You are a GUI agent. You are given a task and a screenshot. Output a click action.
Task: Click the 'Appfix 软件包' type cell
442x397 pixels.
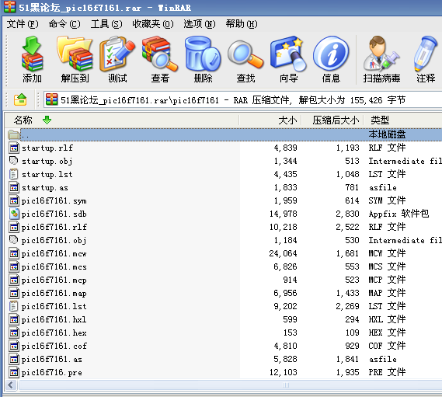(398, 214)
